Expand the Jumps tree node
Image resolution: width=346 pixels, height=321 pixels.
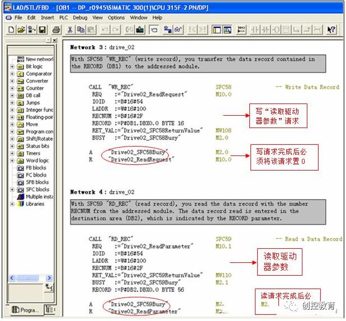click(x=12, y=103)
